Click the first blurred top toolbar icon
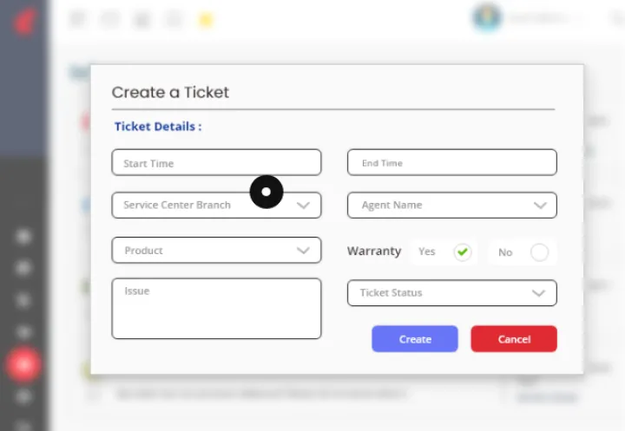 [78, 19]
